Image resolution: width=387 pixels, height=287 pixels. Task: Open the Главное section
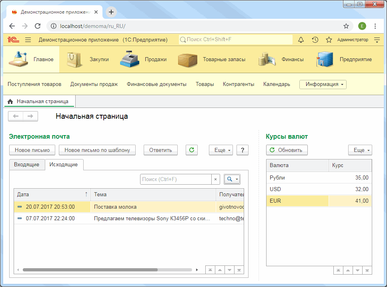(31, 59)
